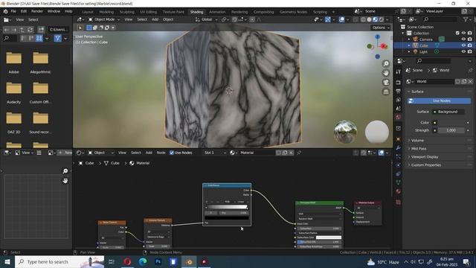Click the outliner filter funnel icon
This screenshot has height=268, width=476.
point(466,19)
